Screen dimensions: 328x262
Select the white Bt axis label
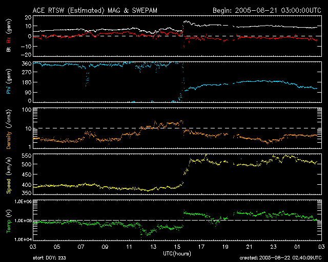point(9,49)
